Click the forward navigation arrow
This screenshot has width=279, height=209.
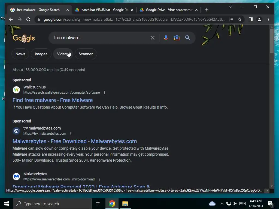coord(20,19)
